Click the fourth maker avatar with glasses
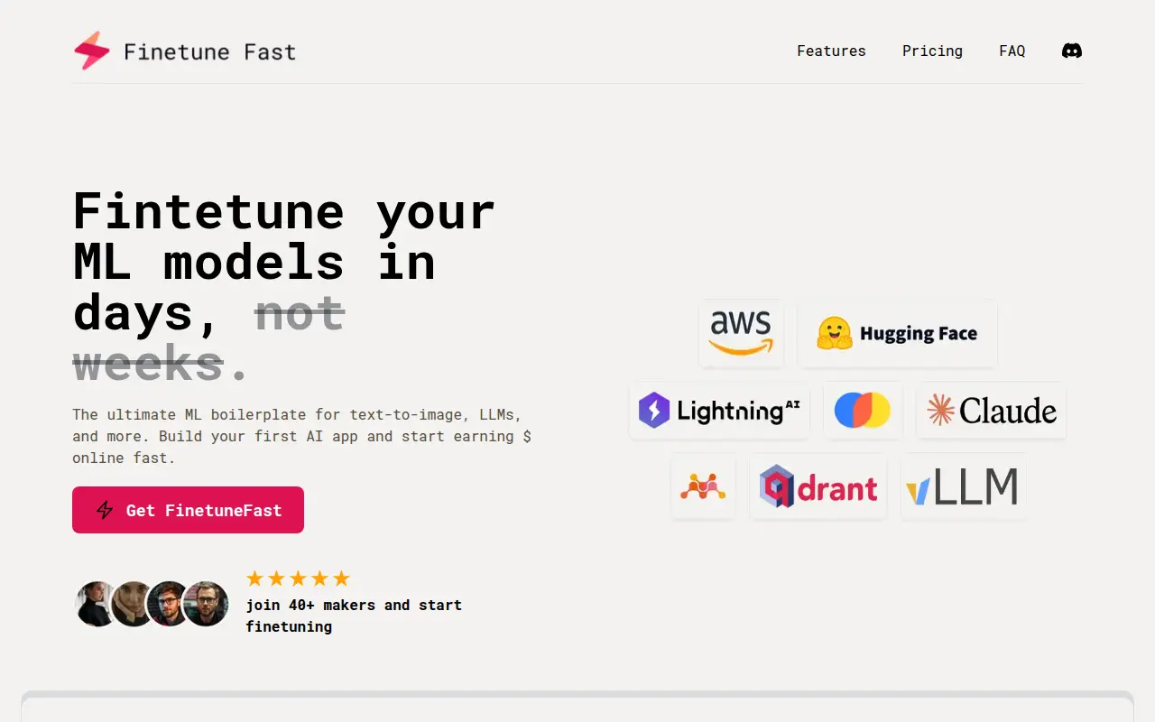1155x722 pixels. 206,604
